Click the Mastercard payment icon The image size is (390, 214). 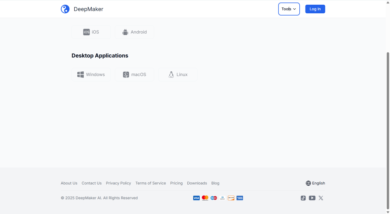point(205,198)
